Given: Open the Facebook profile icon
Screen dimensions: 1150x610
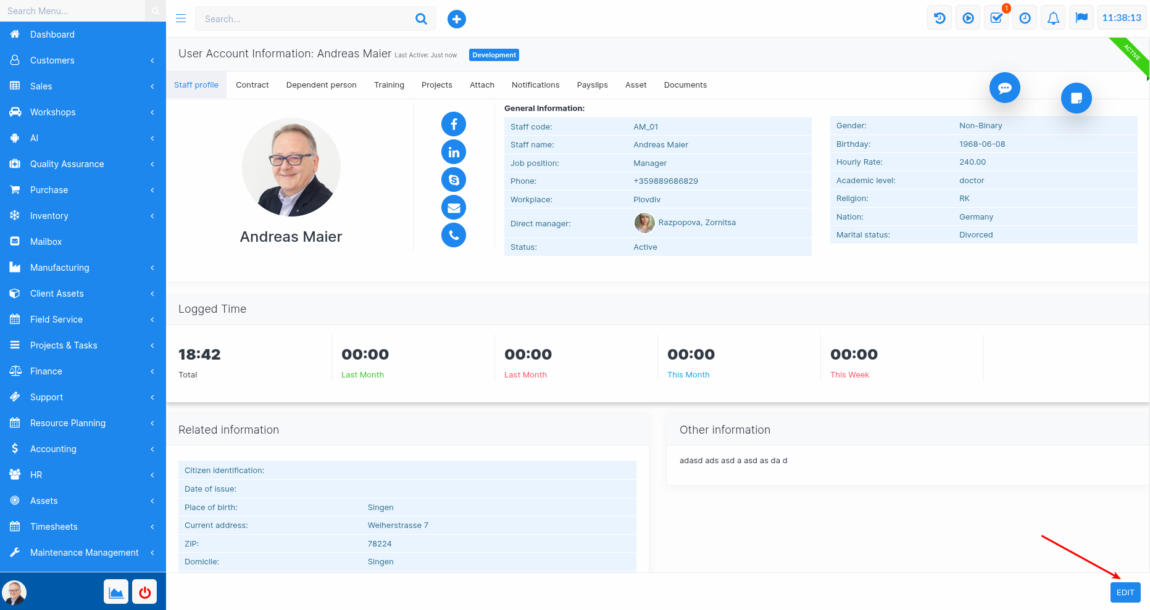Looking at the screenshot, I should pyautogui.click(x=453, y=124).
